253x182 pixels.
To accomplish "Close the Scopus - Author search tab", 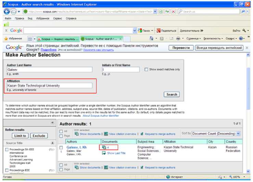I will click(121, 39).
